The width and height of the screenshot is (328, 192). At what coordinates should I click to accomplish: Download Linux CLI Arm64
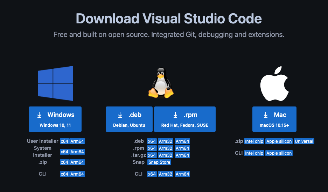(182, 174)
